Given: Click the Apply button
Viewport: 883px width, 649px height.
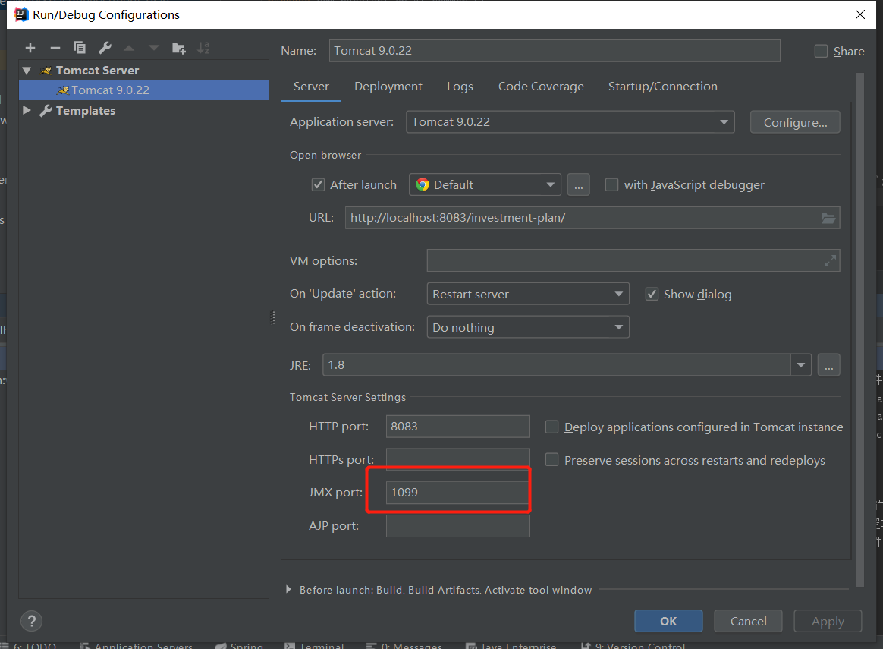Looking at the screenshot, I should point(828,621).
